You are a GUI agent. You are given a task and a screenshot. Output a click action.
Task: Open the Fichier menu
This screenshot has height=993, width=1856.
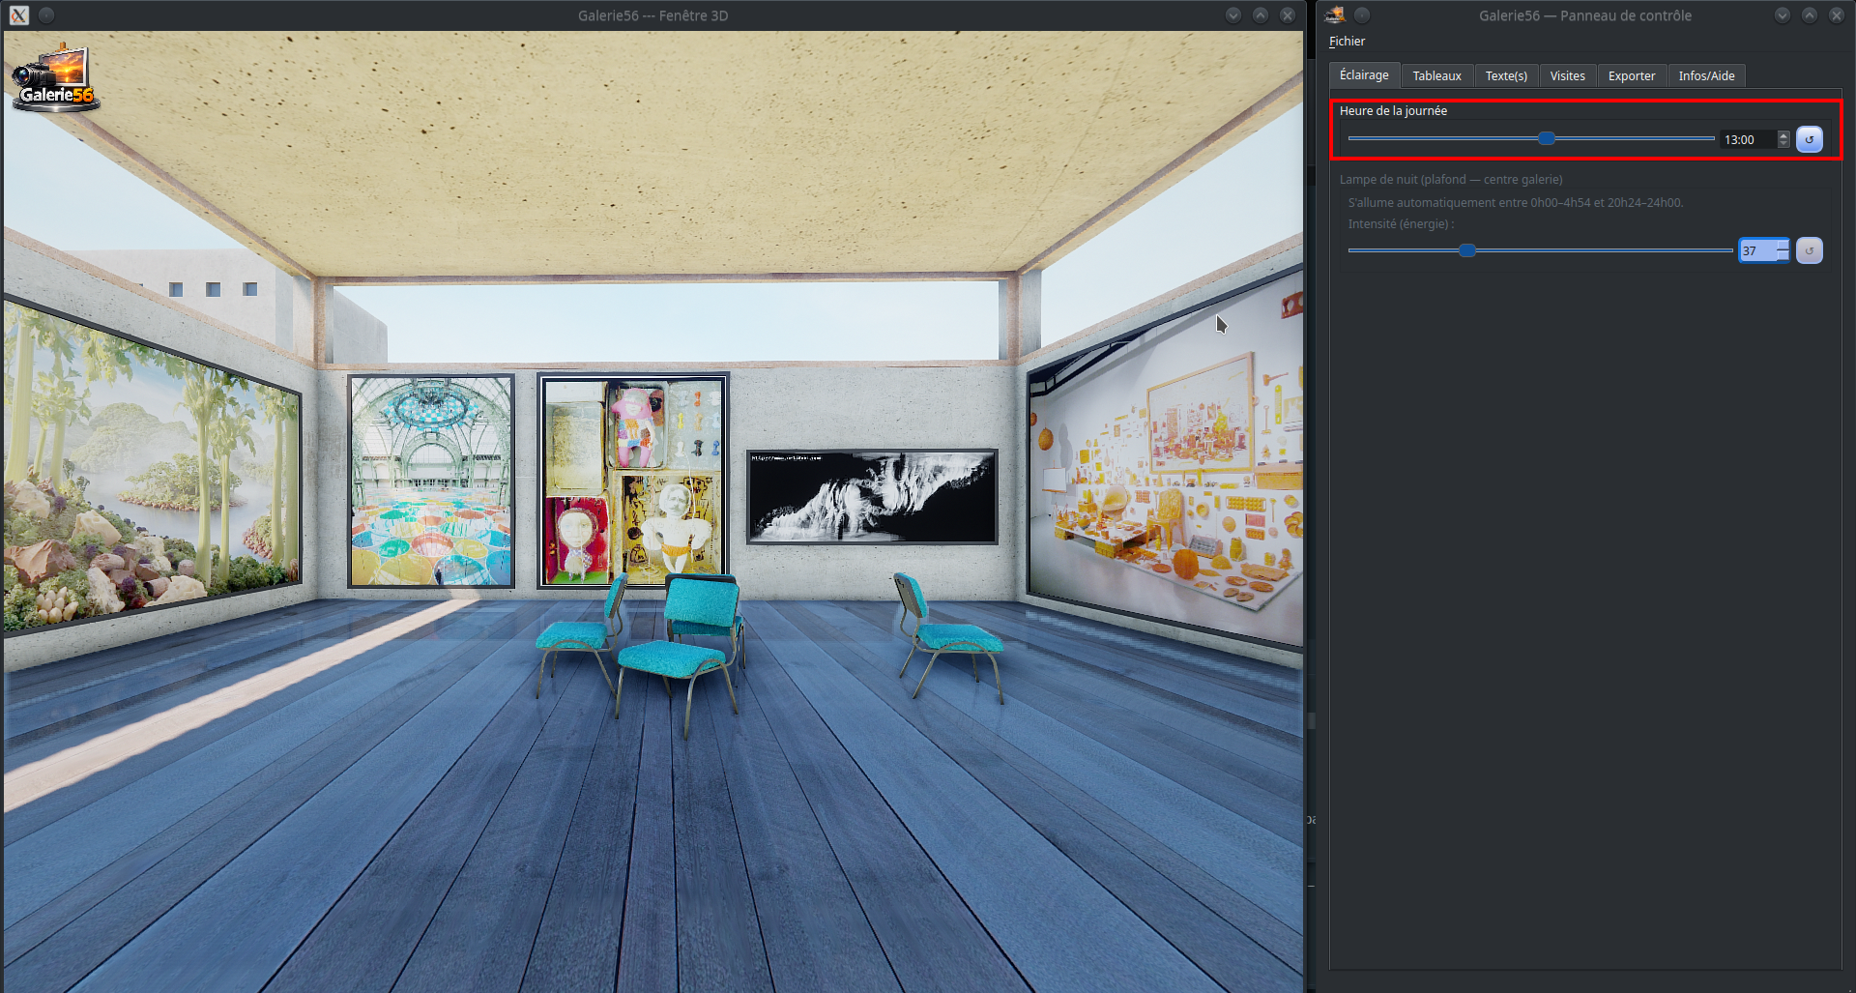[1347, 42]
